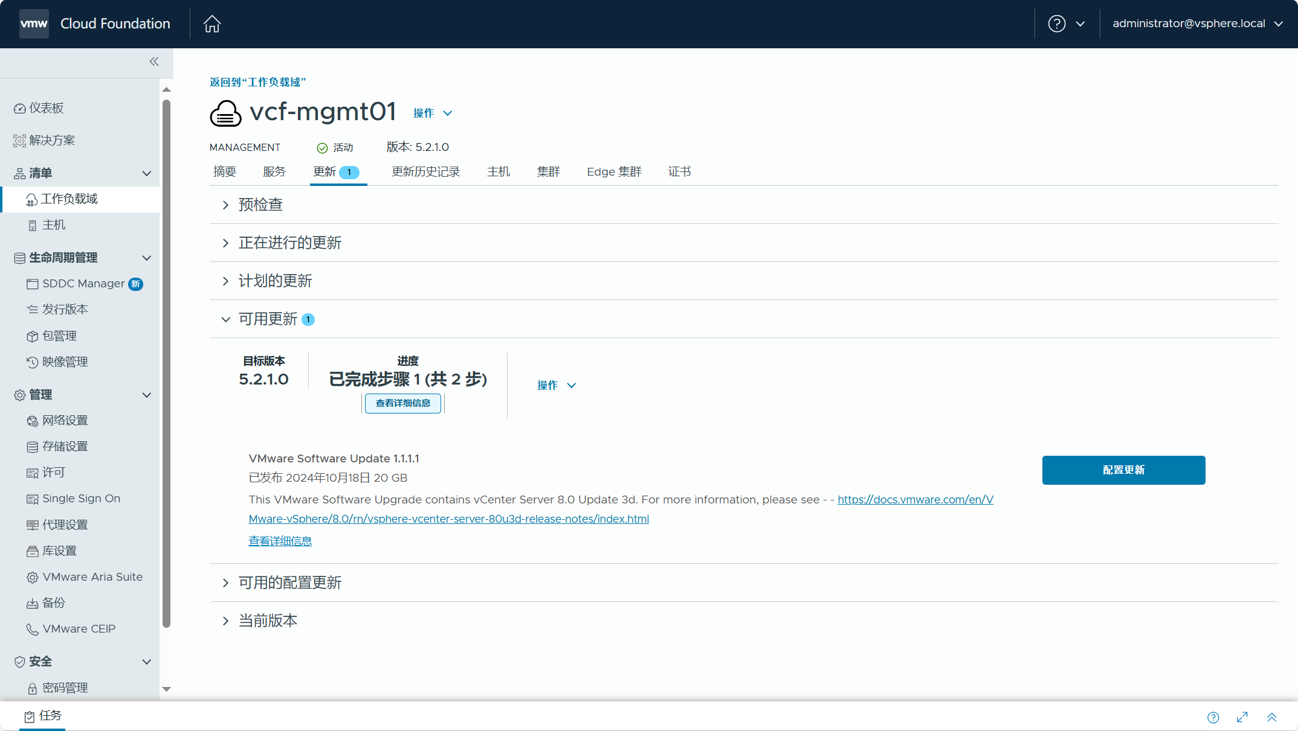The height and width of the screenshot is (731, 1298).
Task: Toggle the 生命周期管理 section collapse
Action: (x=145, y=257)
